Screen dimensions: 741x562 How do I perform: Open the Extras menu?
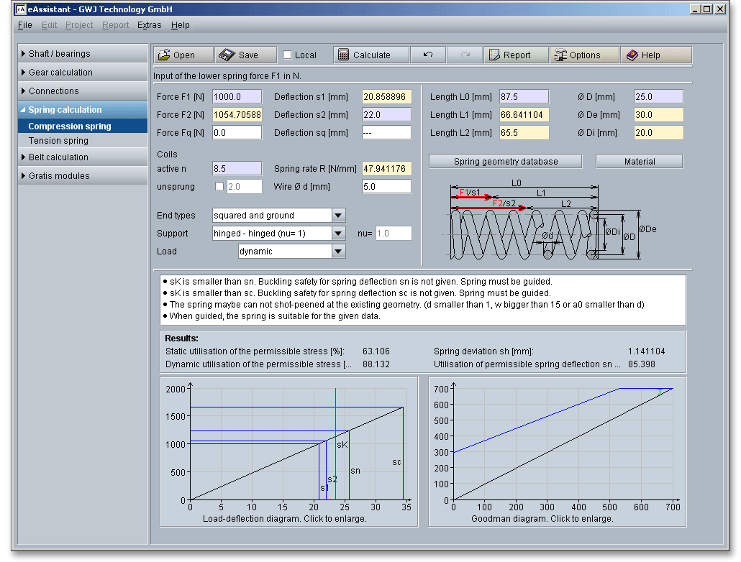(149, 25)
